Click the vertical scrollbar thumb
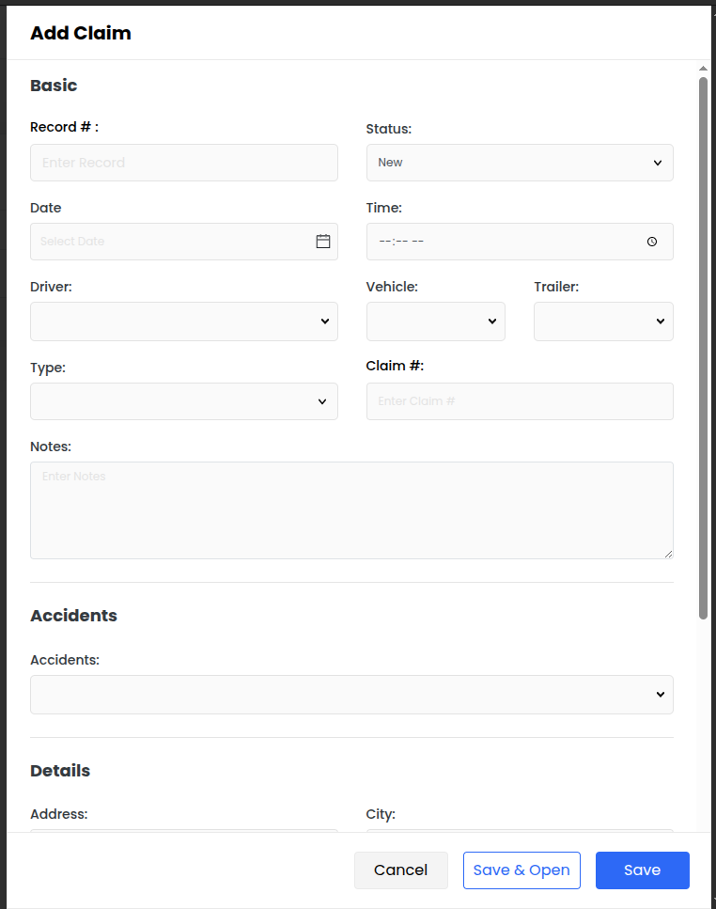 [703, 348]
